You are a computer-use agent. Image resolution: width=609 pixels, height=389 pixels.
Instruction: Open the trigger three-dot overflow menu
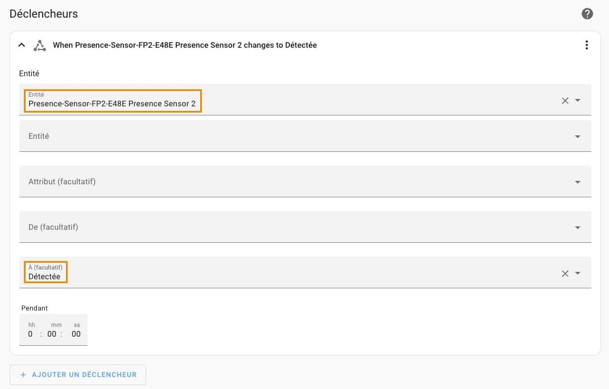[x=586, y=45]
